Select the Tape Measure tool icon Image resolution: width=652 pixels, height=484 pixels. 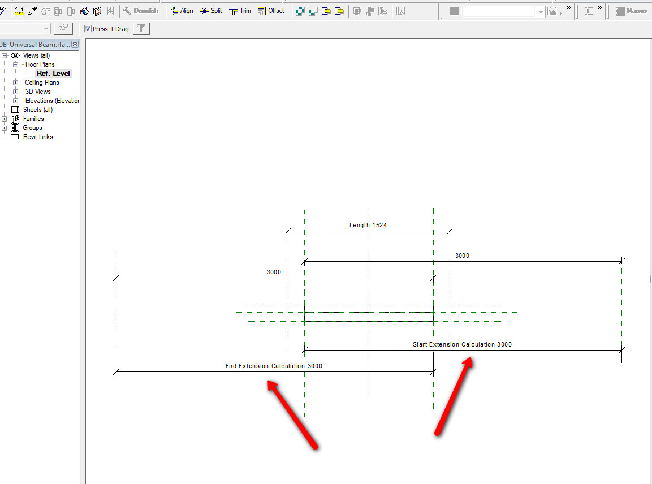(19, 11)
